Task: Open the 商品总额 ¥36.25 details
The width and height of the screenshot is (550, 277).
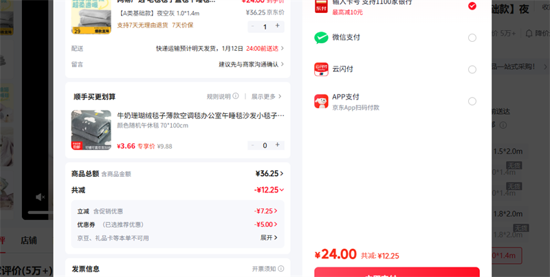Action: [x=269, y=173]
